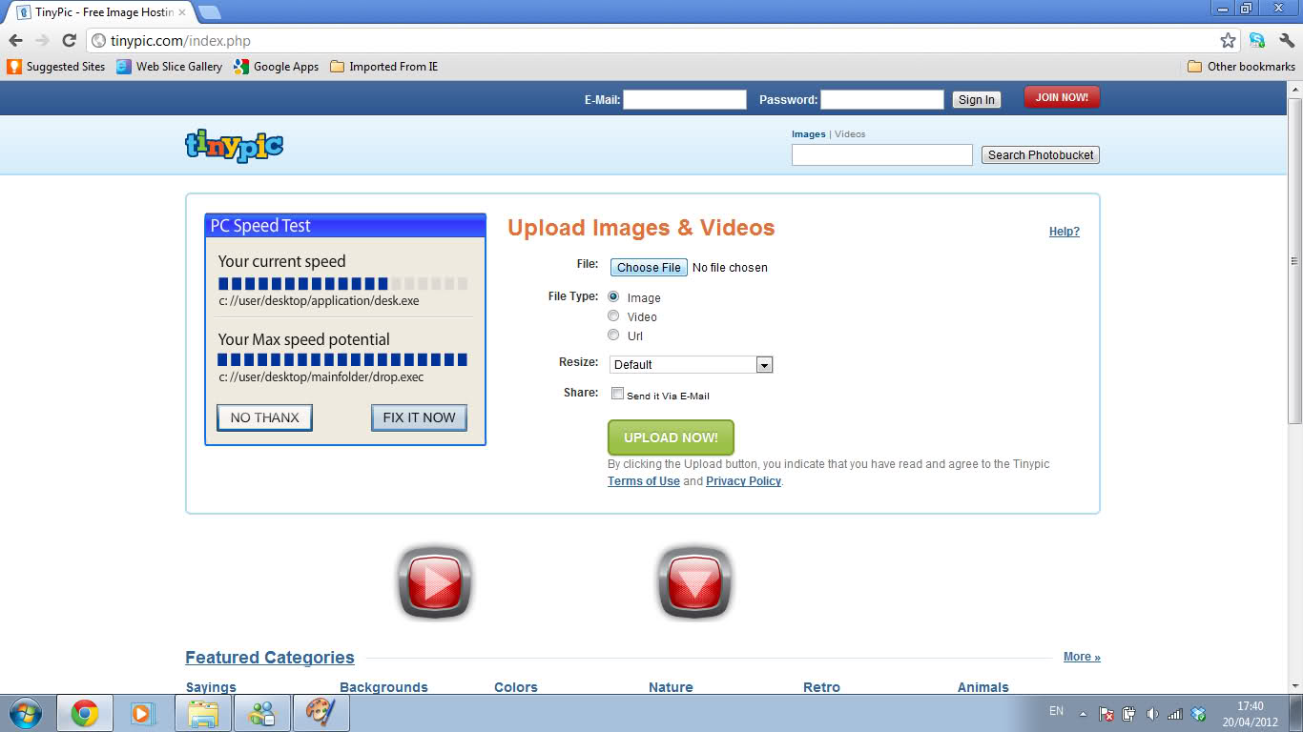The width and height of the screenshot is (1303, 732).
Task: Click the E-Mail input field
Action: point(684,100)
